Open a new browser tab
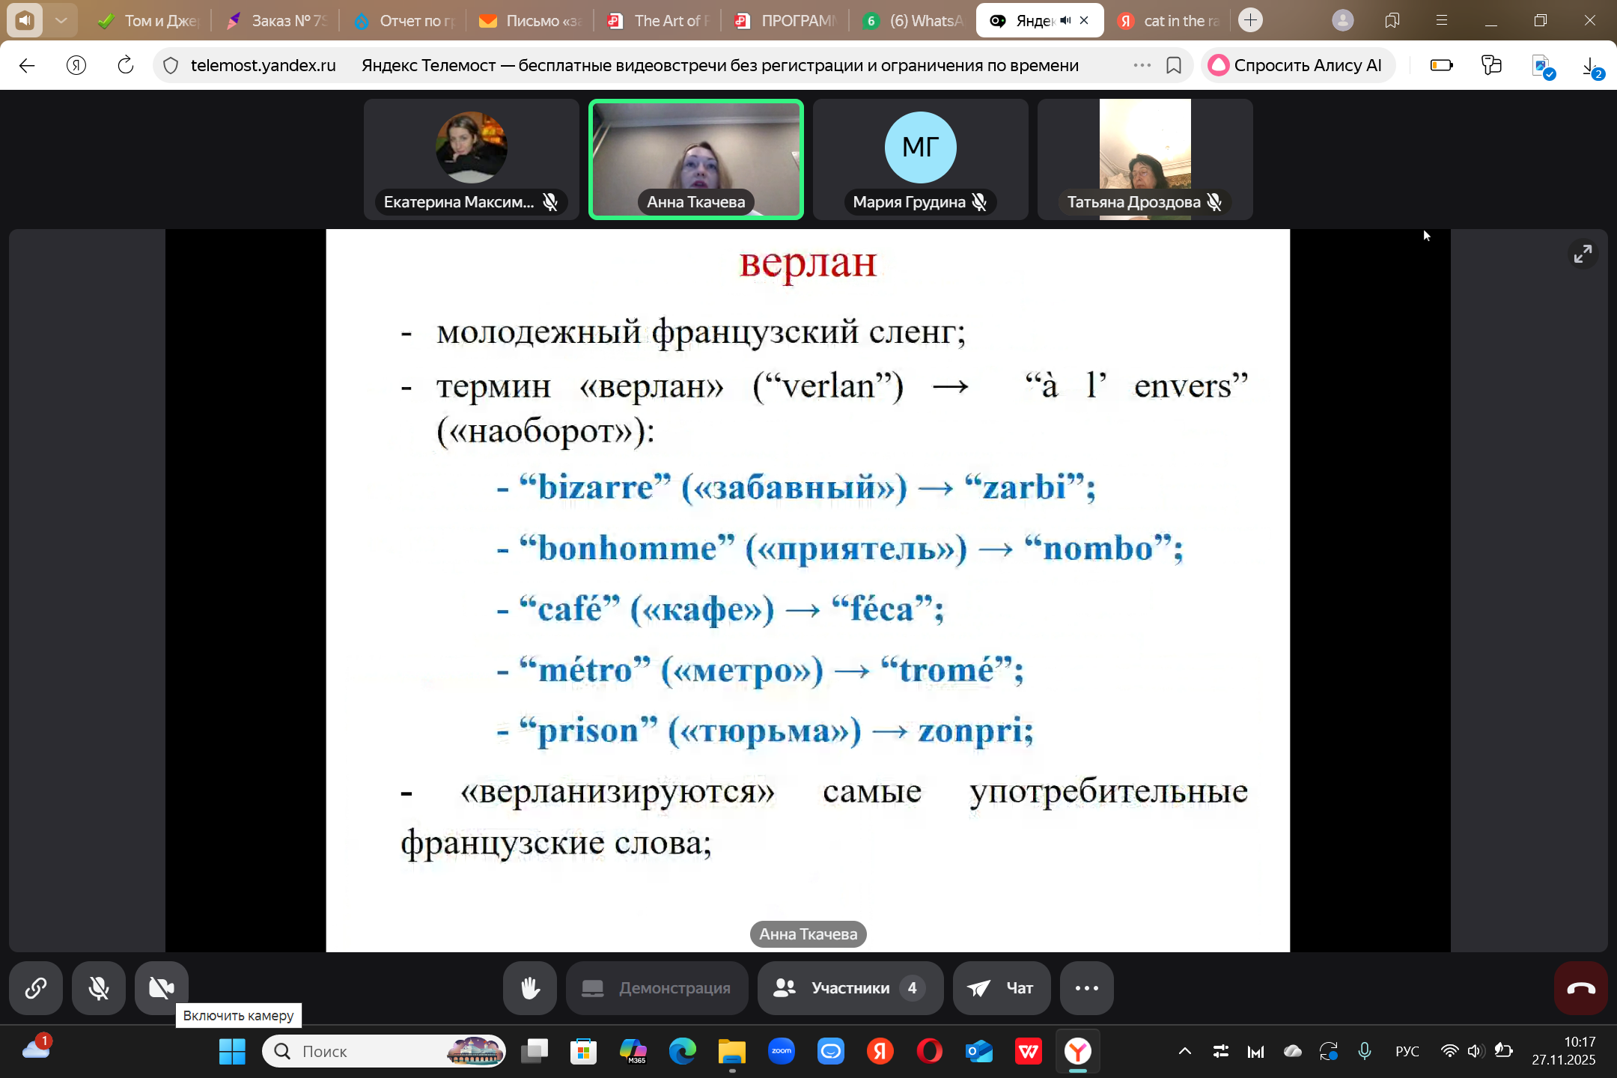 coord(1250,20)
